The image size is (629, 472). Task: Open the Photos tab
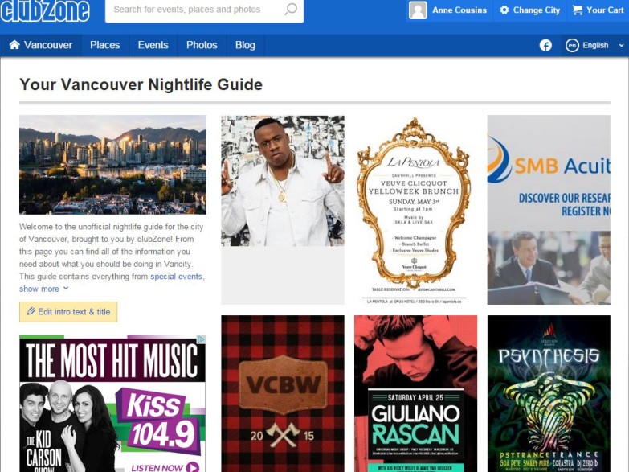click(x=202, y=45)
